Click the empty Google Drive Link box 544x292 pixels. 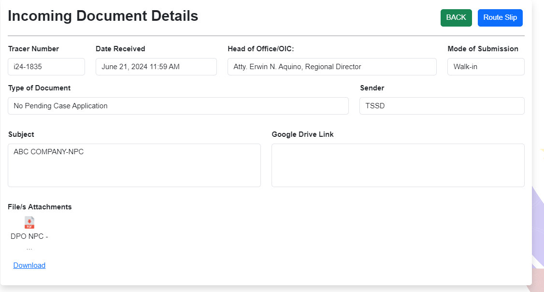(398, 165)
